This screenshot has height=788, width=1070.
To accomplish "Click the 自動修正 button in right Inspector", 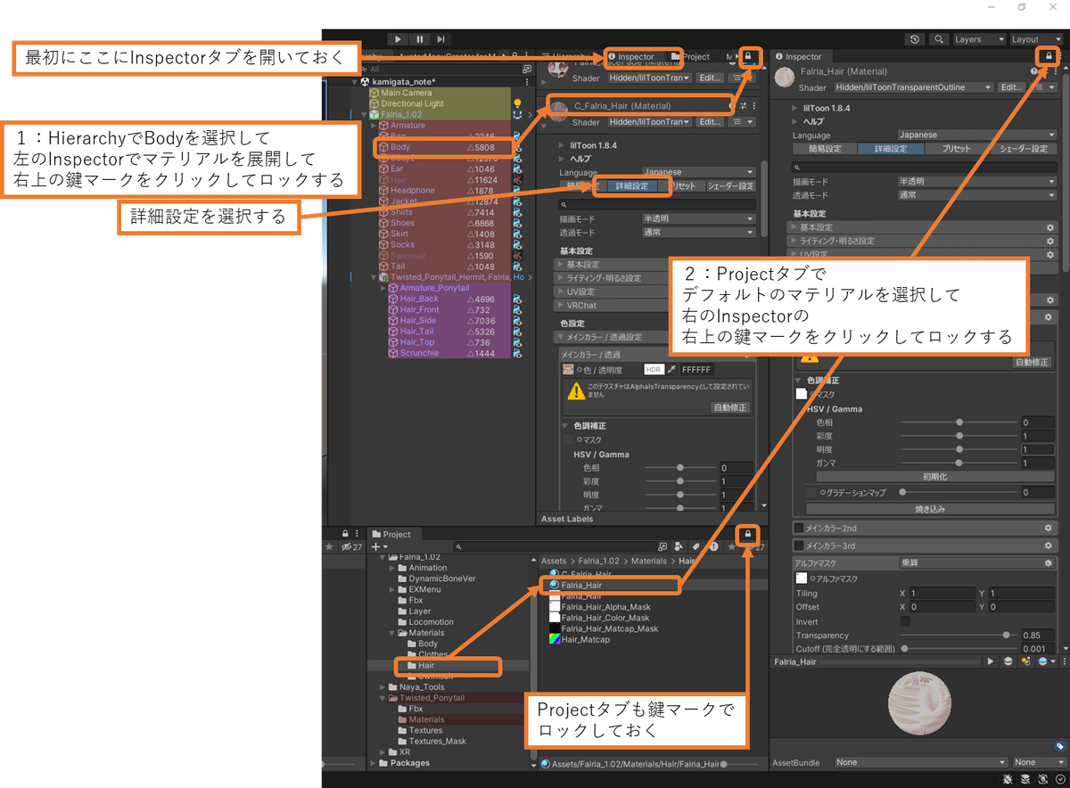I will (x=1032, y=362).
